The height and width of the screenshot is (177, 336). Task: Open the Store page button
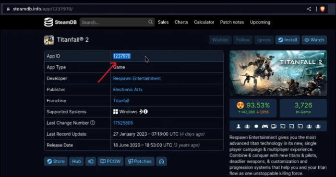click(x=56, y=161)
